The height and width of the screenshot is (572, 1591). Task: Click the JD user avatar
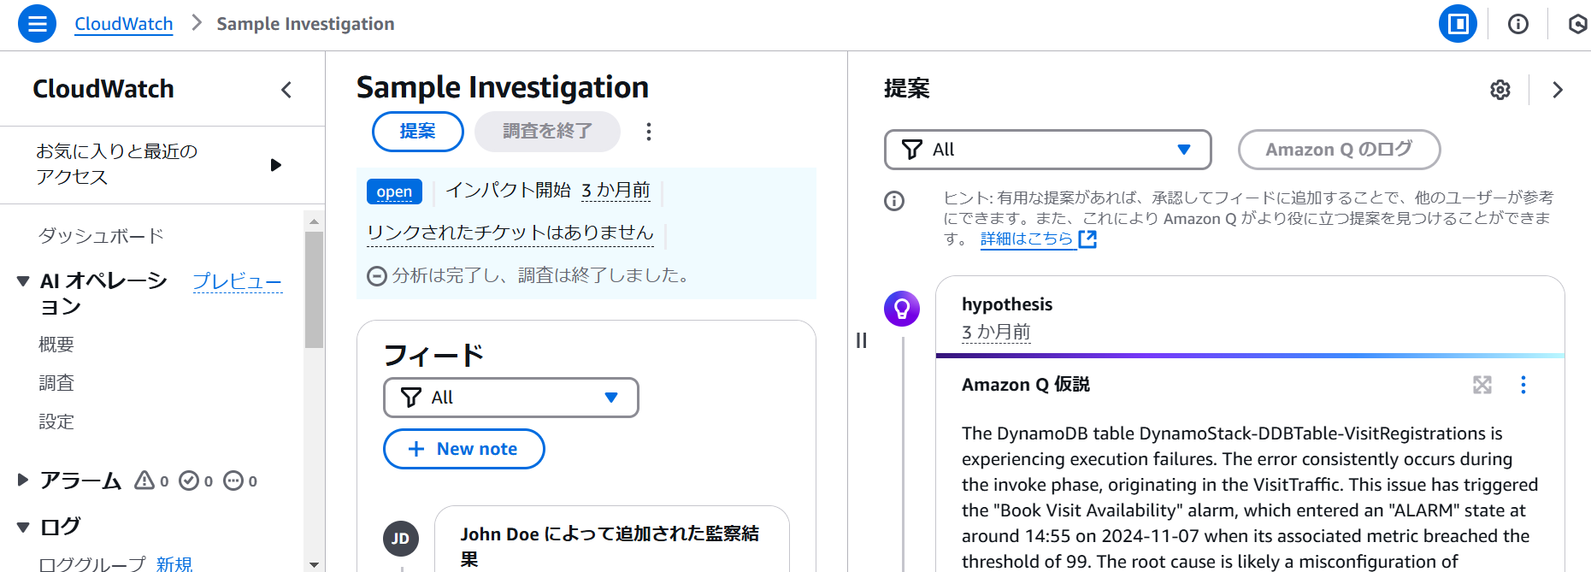click(x=401, y=539)
